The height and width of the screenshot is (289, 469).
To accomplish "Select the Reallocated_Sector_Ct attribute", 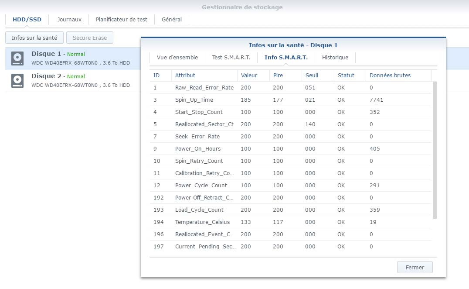I will 204,124.
